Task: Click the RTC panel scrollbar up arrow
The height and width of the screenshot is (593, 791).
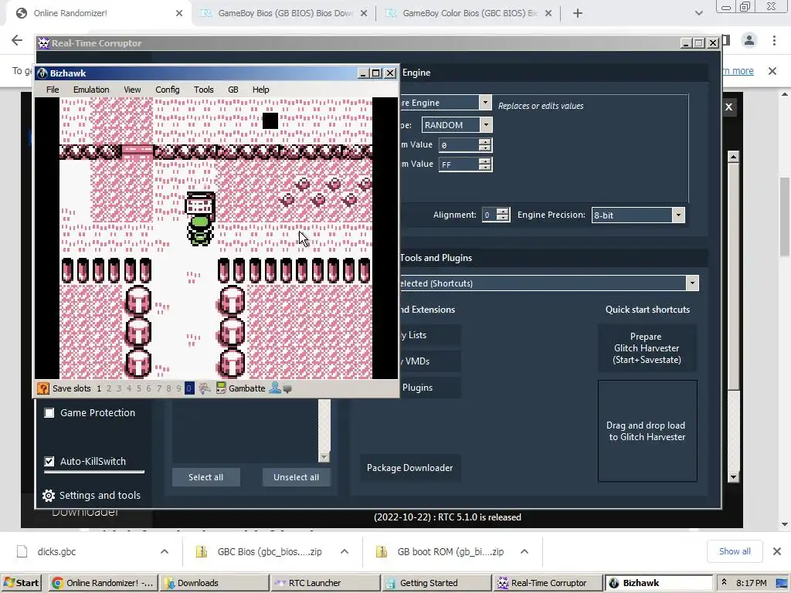Action: [734, 157]
